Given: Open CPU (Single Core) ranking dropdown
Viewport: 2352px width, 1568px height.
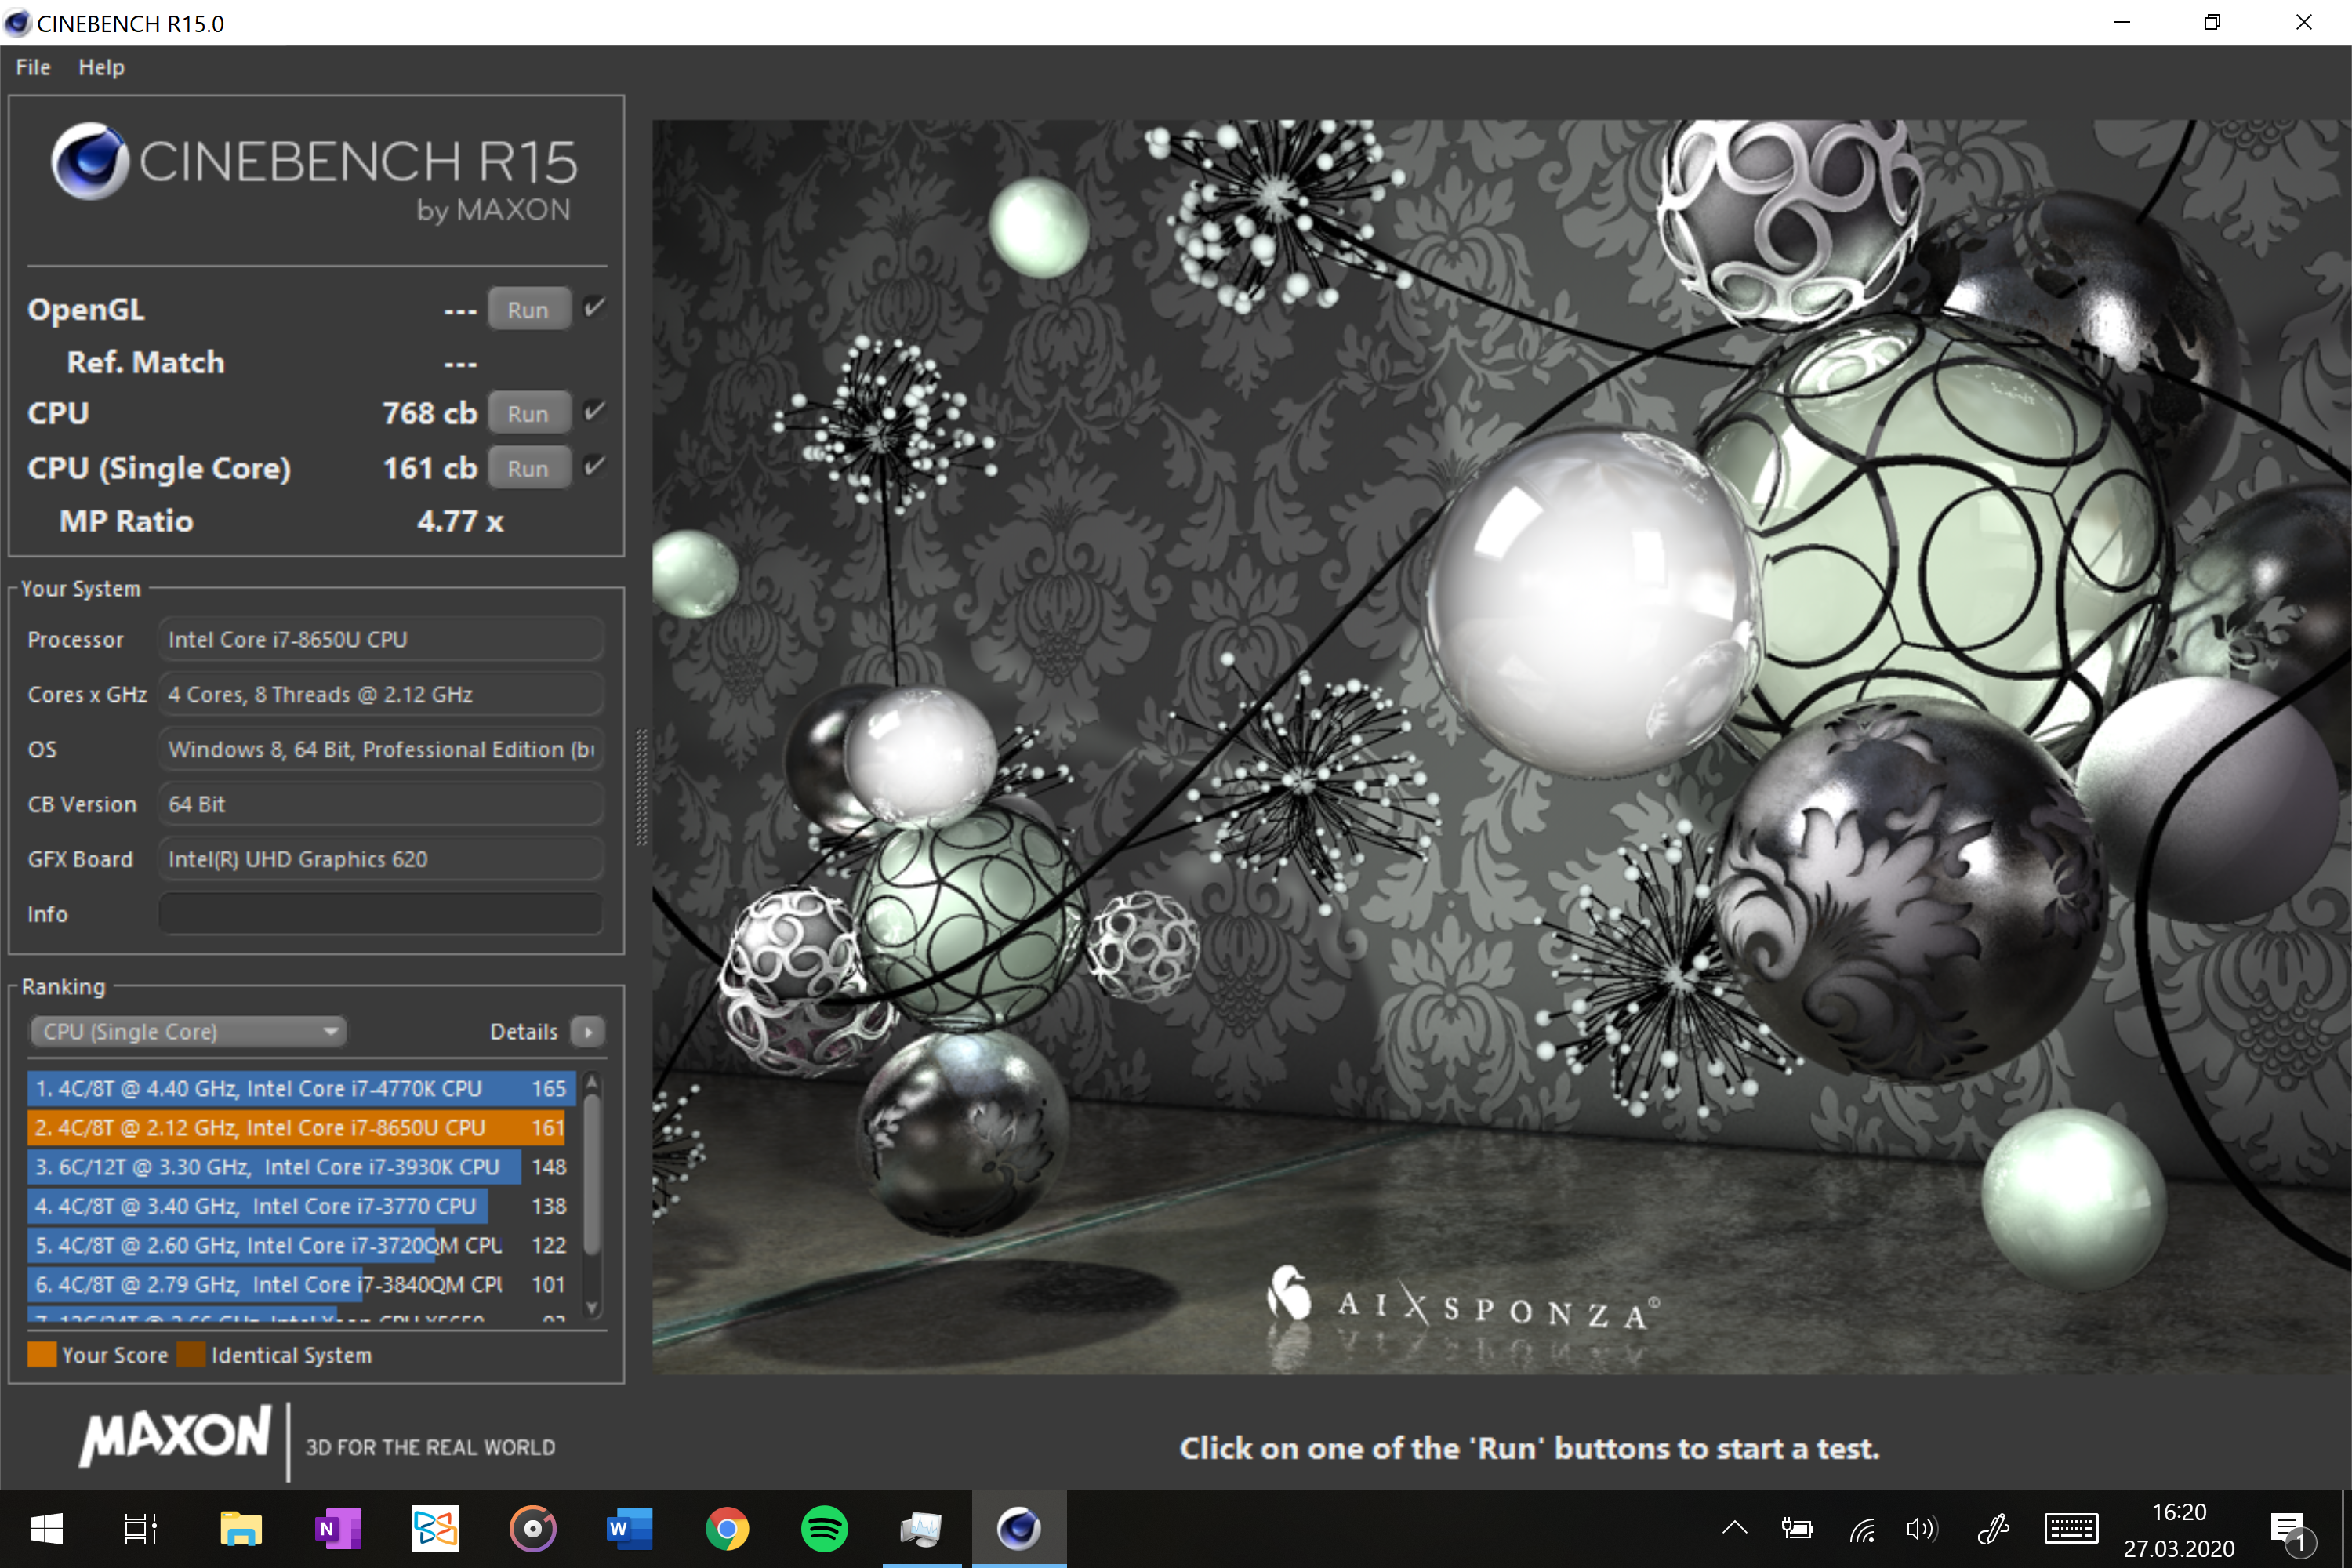Looking at the screenshot, I should point(188,1031).
